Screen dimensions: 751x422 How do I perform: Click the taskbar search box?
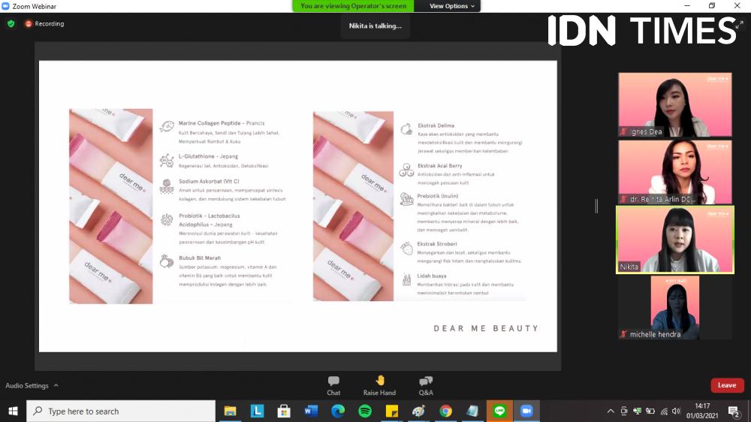tap(121, 411)
